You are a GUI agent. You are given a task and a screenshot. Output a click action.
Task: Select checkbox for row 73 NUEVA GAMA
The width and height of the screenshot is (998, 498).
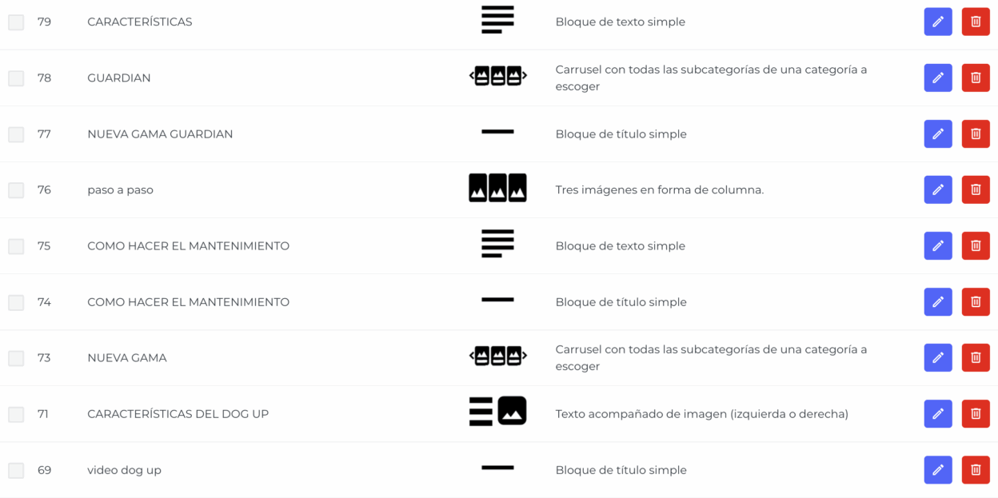pyautogui.click(x=16, y=358)
